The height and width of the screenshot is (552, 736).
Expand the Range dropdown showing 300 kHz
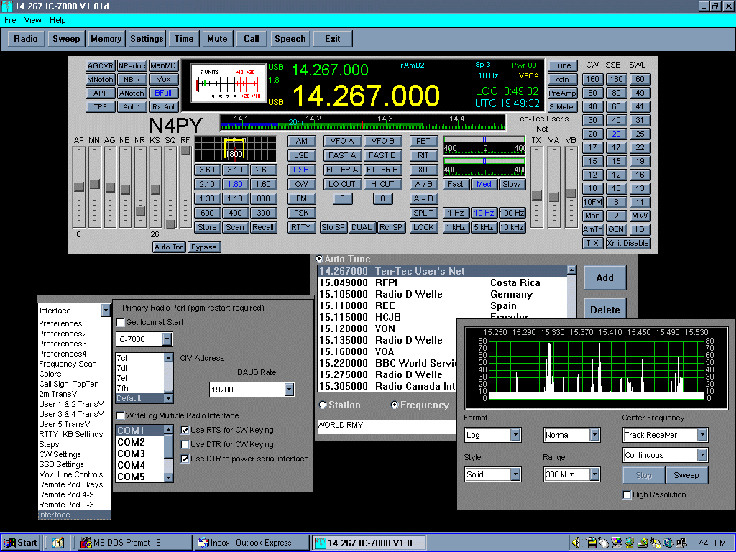coord(594,474)
